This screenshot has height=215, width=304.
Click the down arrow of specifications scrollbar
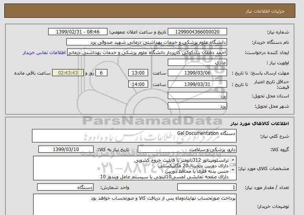click(233, 170)
